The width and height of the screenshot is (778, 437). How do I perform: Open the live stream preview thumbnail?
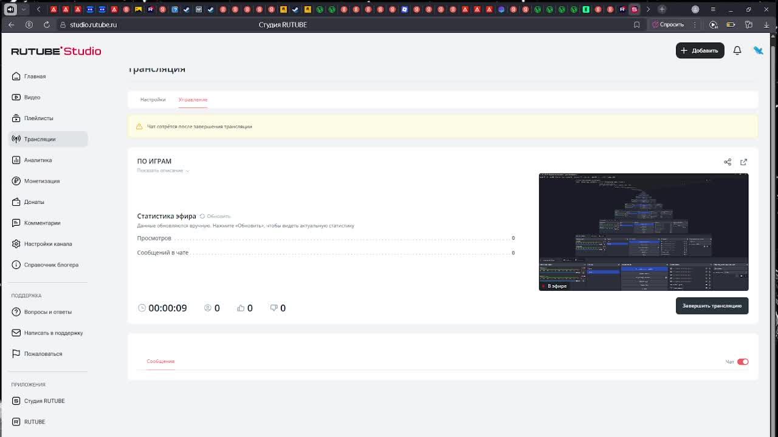click(644, 232)
